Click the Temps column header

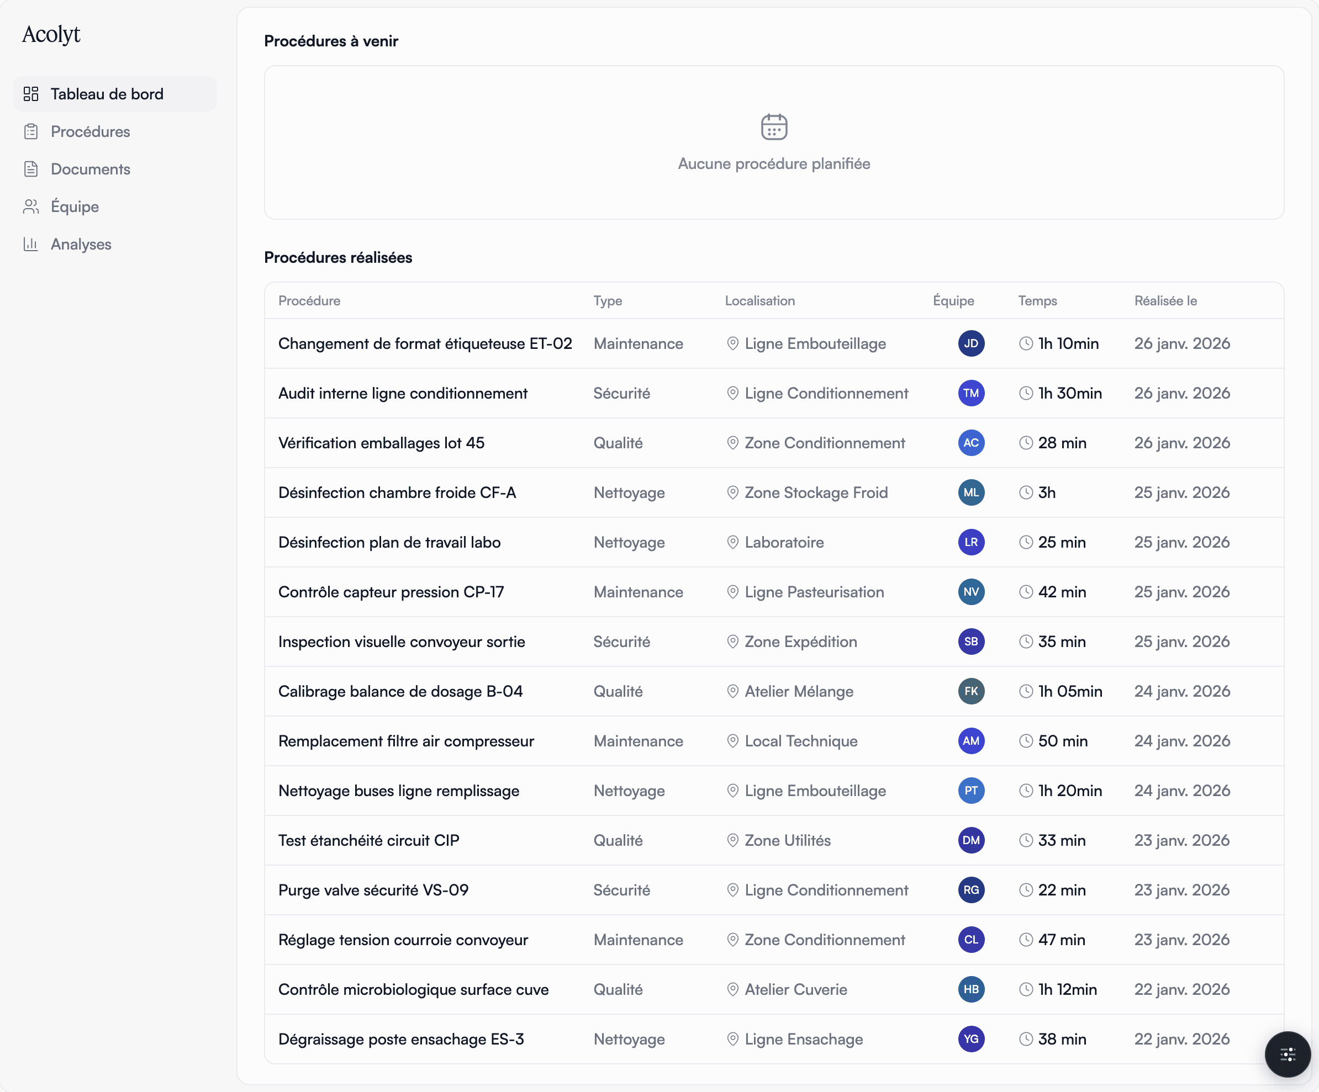1037,301
